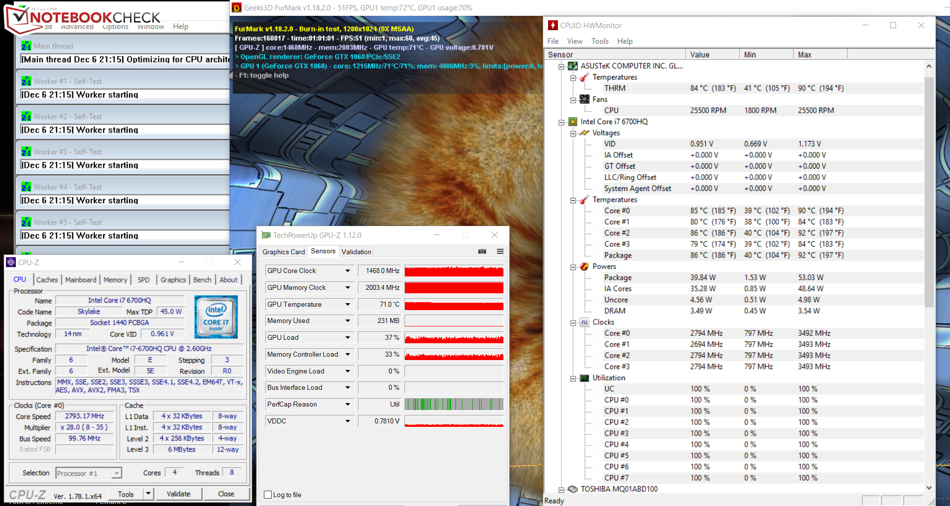This screenshot has height=506, width=950.
Task: Click the CPUID HWMonitor title bar icon
Action: point(553,25)
